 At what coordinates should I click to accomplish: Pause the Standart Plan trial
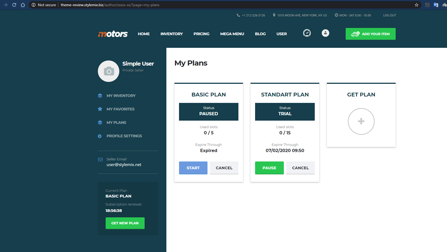[x=269, y=168]
